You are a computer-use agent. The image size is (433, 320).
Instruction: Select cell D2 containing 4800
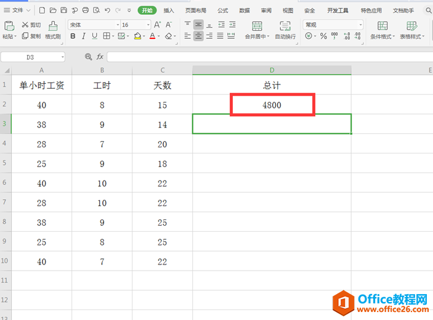(x=272, y=105)
